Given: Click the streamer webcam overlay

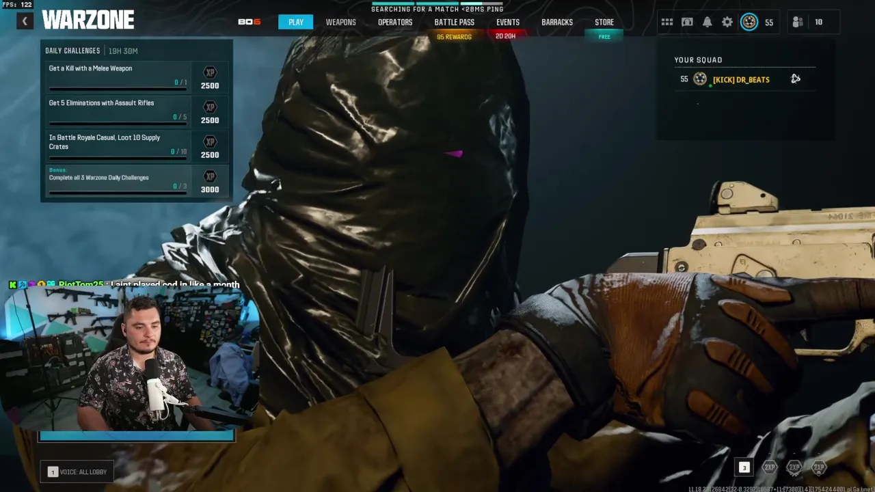Looking at the screenshot, I should click(x=130, y=358).
